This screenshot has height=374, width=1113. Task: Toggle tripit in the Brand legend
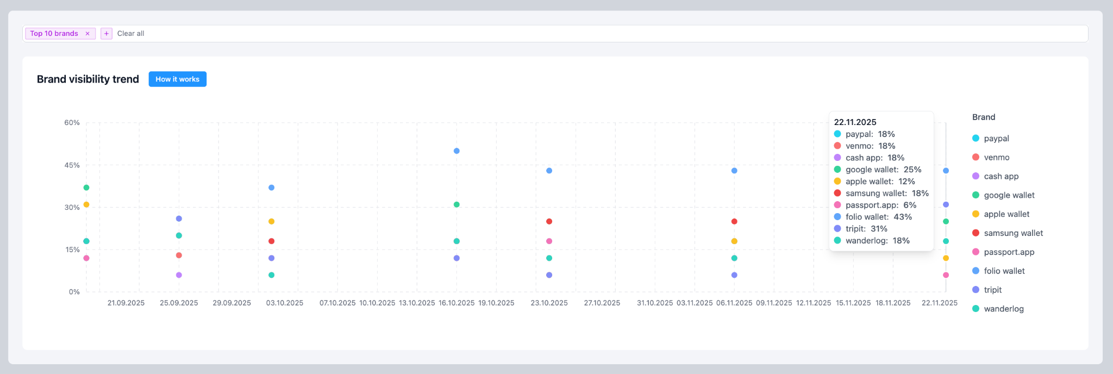point(987,290)
